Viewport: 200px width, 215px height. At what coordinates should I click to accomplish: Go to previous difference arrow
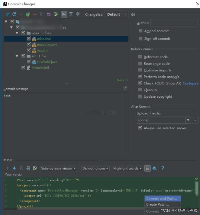coord(8,168)
